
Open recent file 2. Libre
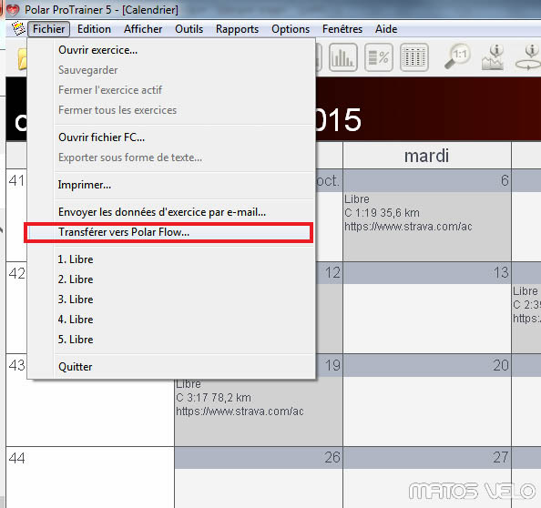coord(171,279)
